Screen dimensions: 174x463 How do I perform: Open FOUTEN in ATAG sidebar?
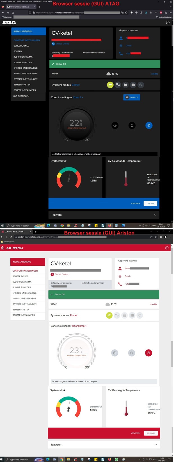pyautogui.click(x=18, y=52)
